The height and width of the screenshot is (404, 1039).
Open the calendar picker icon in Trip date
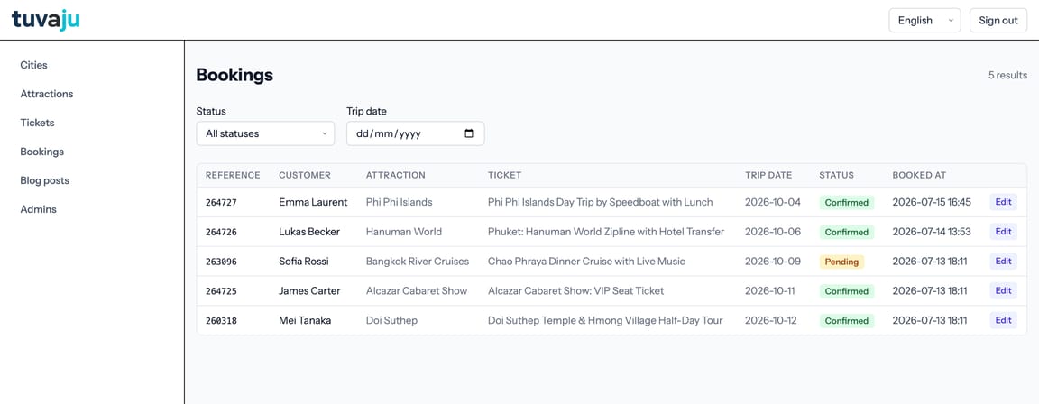(469, 133)
